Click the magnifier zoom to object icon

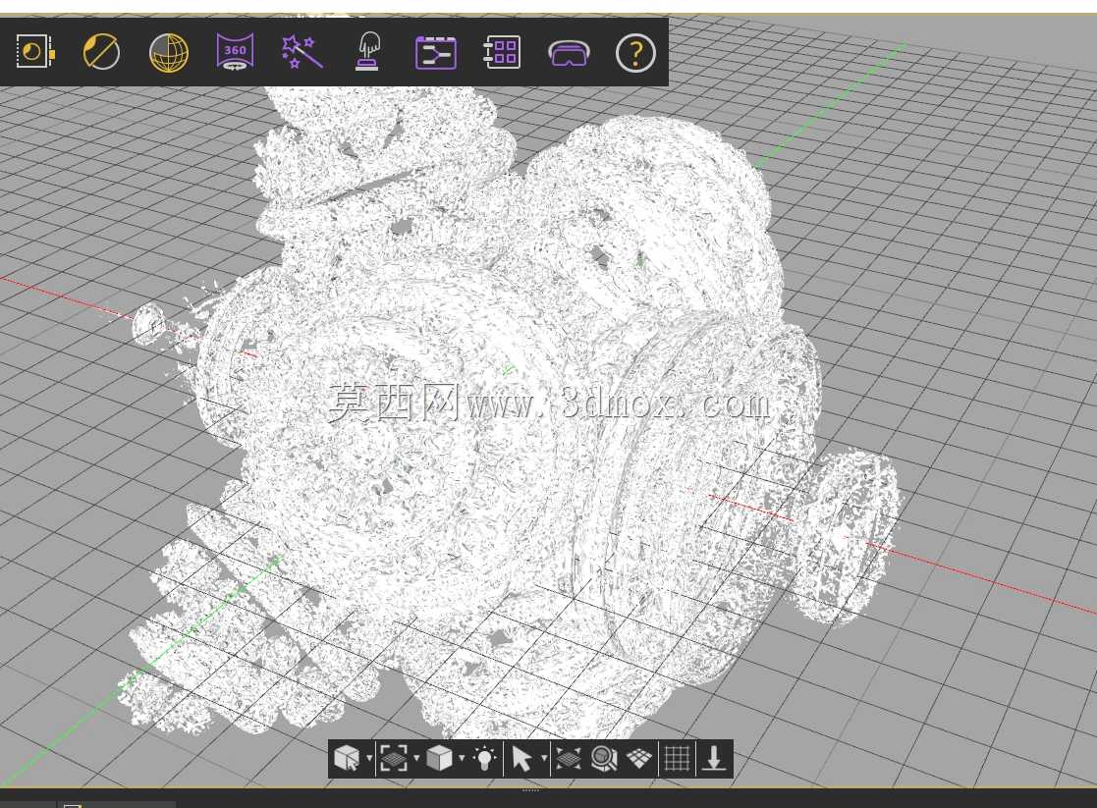click(x=604, y=758)
